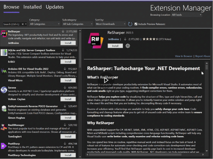This screenshot has width=213, height=159.
Task: Switch to the Browse tab
Action: 11,7
